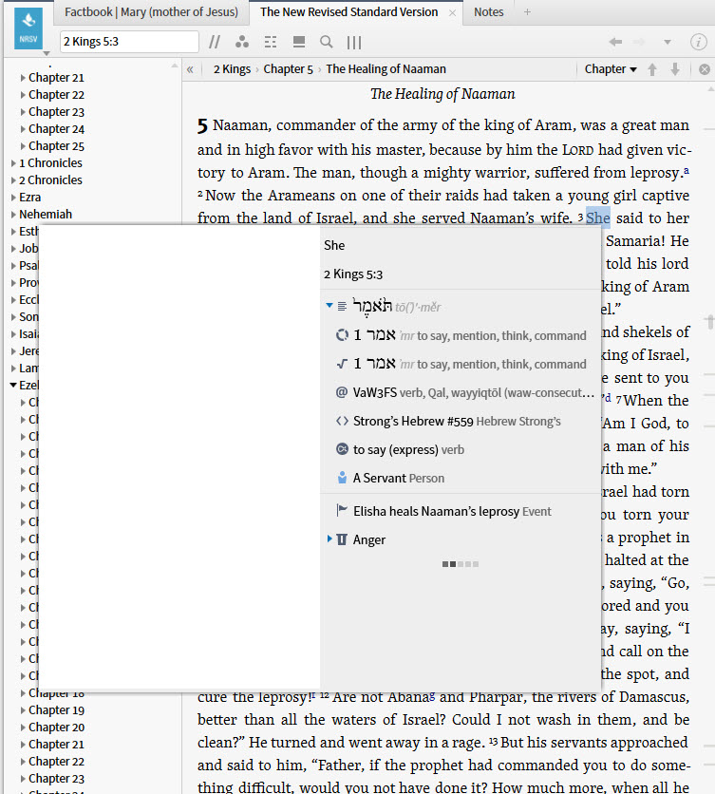Click highlighted word She in verse 3
The image size is (715, 794).
(597, 217)
